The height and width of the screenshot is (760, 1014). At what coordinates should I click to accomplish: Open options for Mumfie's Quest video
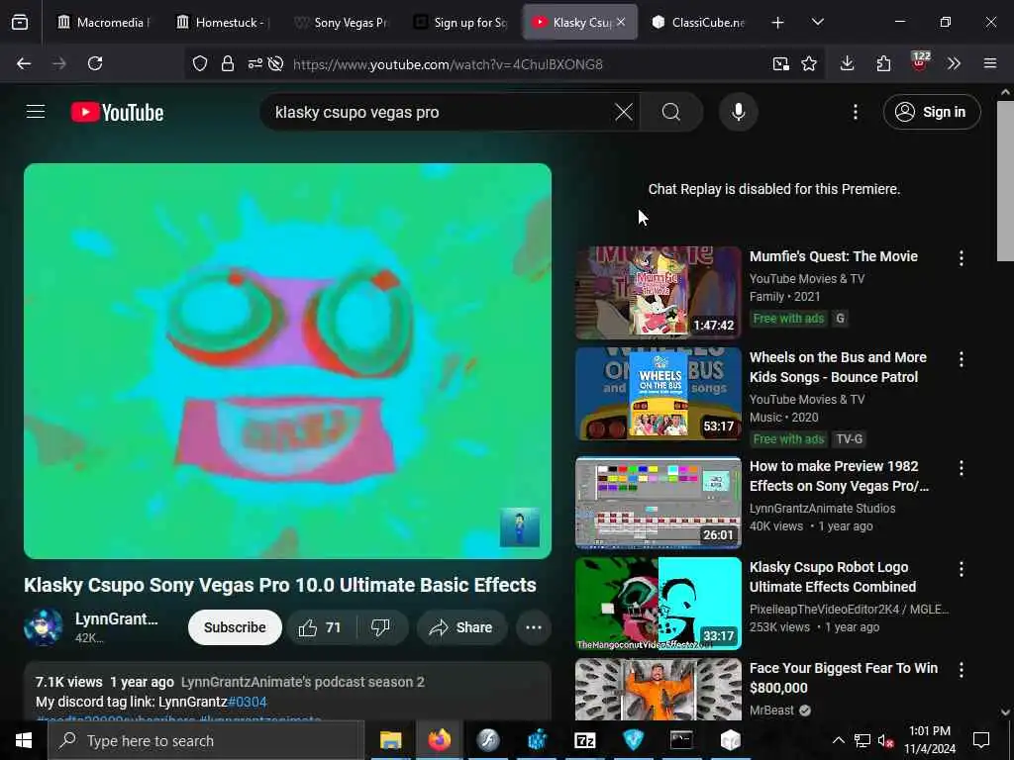click(x=961, y=258)
